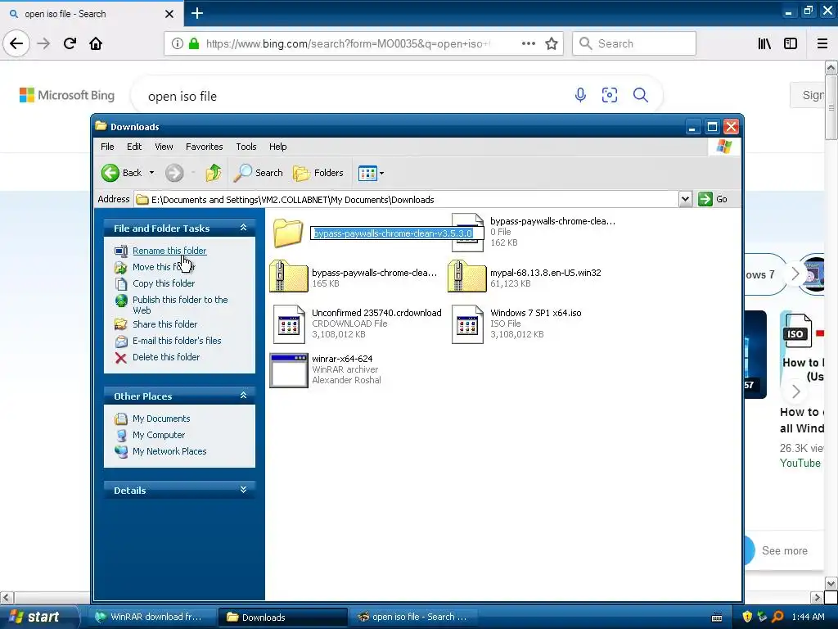Screen dimensions: 838x629
Task: Switch to WinRAR download taskbar item
Action: (152, 617)
